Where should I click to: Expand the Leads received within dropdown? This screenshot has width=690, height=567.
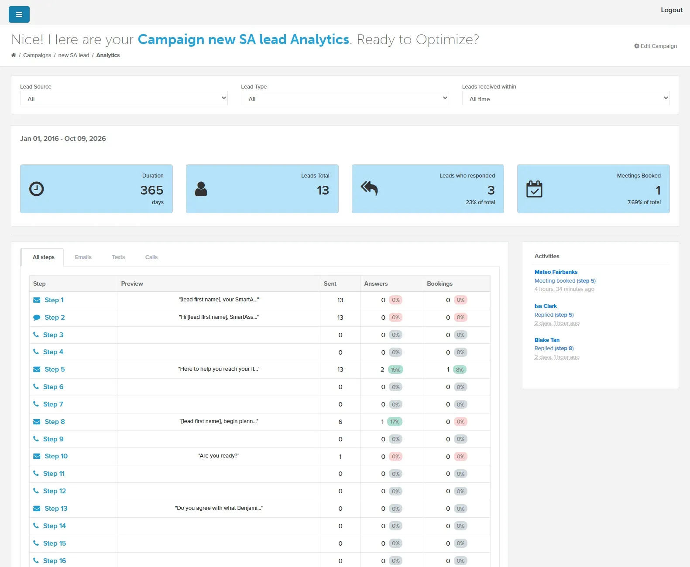(566, 98)
